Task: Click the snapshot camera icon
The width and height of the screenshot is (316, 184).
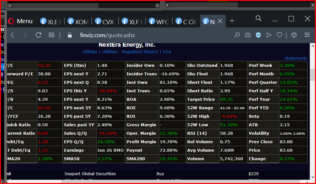Action: pos(248,35)
